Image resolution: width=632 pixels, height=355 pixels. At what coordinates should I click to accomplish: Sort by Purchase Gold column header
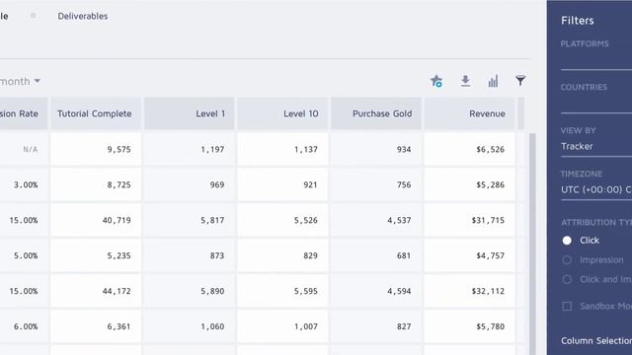(376, 114)
